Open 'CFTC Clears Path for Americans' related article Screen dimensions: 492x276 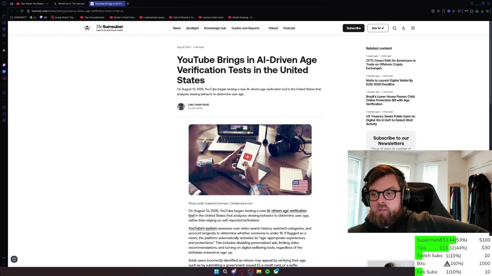point(391,64)
